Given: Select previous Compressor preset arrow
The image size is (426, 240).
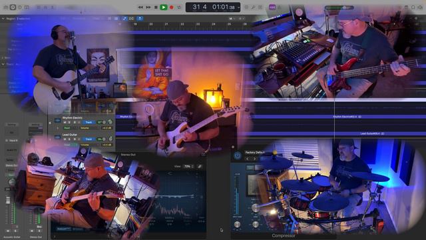Looking at the screenshot, I should pyautogui.click(x=248, y=159).
